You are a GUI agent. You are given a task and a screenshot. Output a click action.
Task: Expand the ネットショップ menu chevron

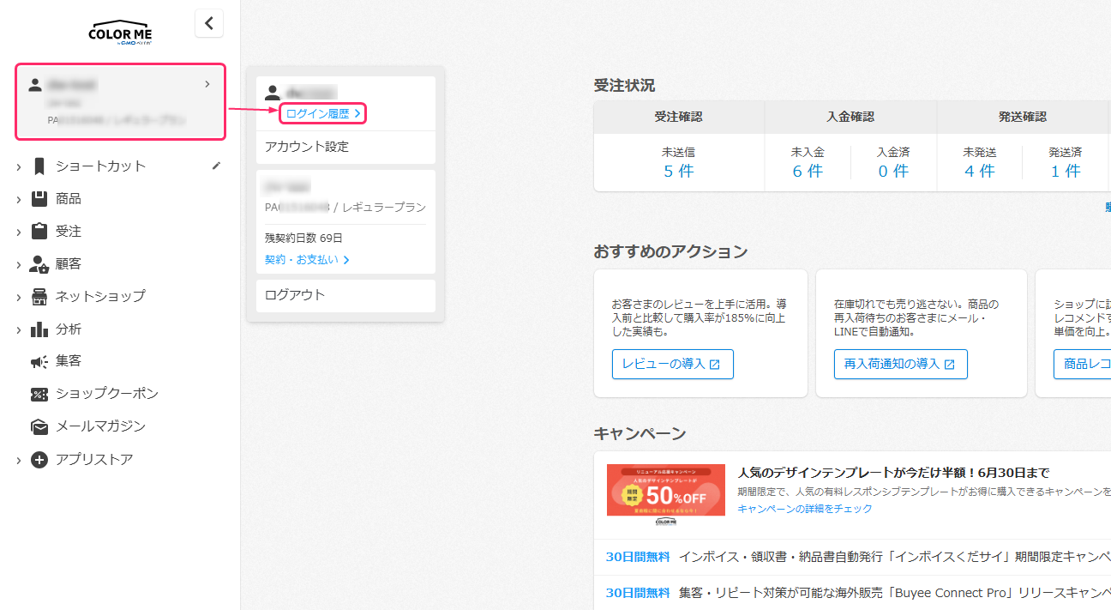tap(19, 297)
